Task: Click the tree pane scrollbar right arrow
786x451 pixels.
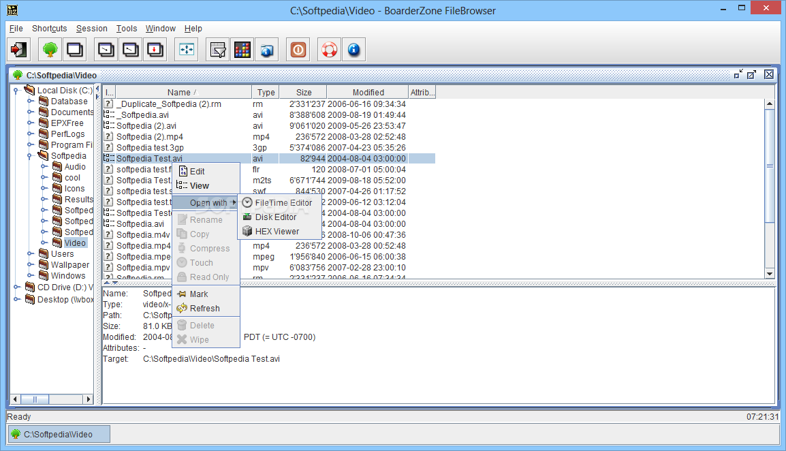Action: point(89,399)
